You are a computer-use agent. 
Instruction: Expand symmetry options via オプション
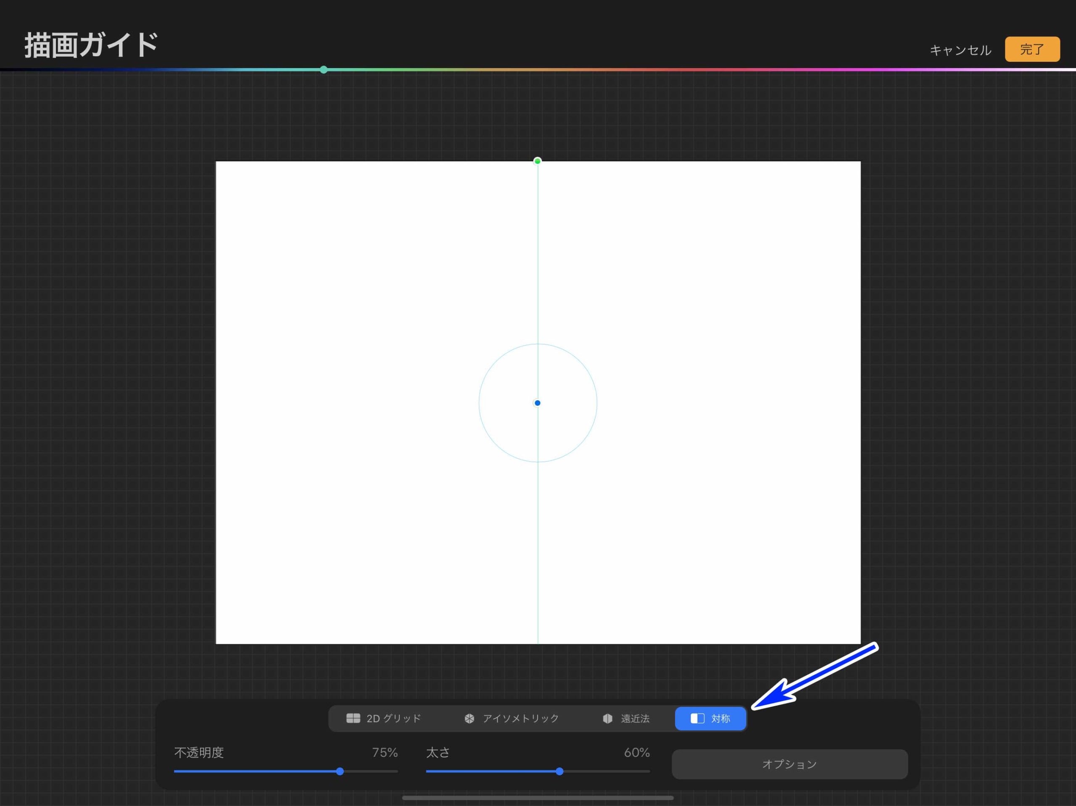point(789,764)
